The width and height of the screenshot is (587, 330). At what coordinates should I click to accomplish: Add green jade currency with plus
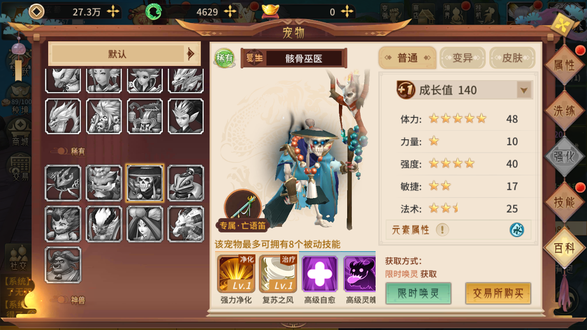point(231,11)
